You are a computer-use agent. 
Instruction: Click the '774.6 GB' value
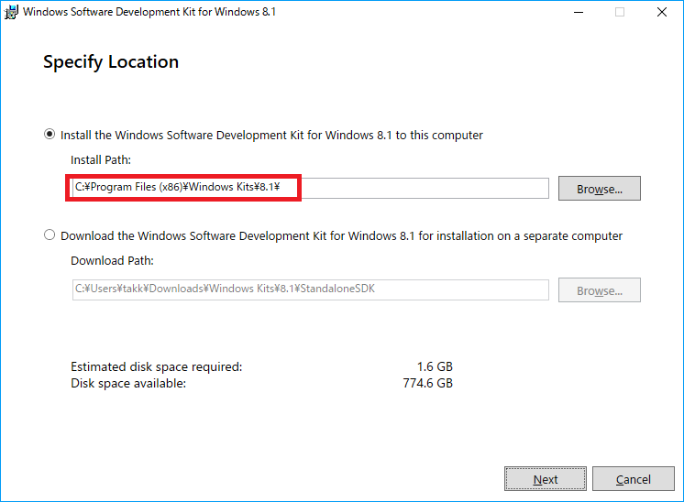coord(428,384)
